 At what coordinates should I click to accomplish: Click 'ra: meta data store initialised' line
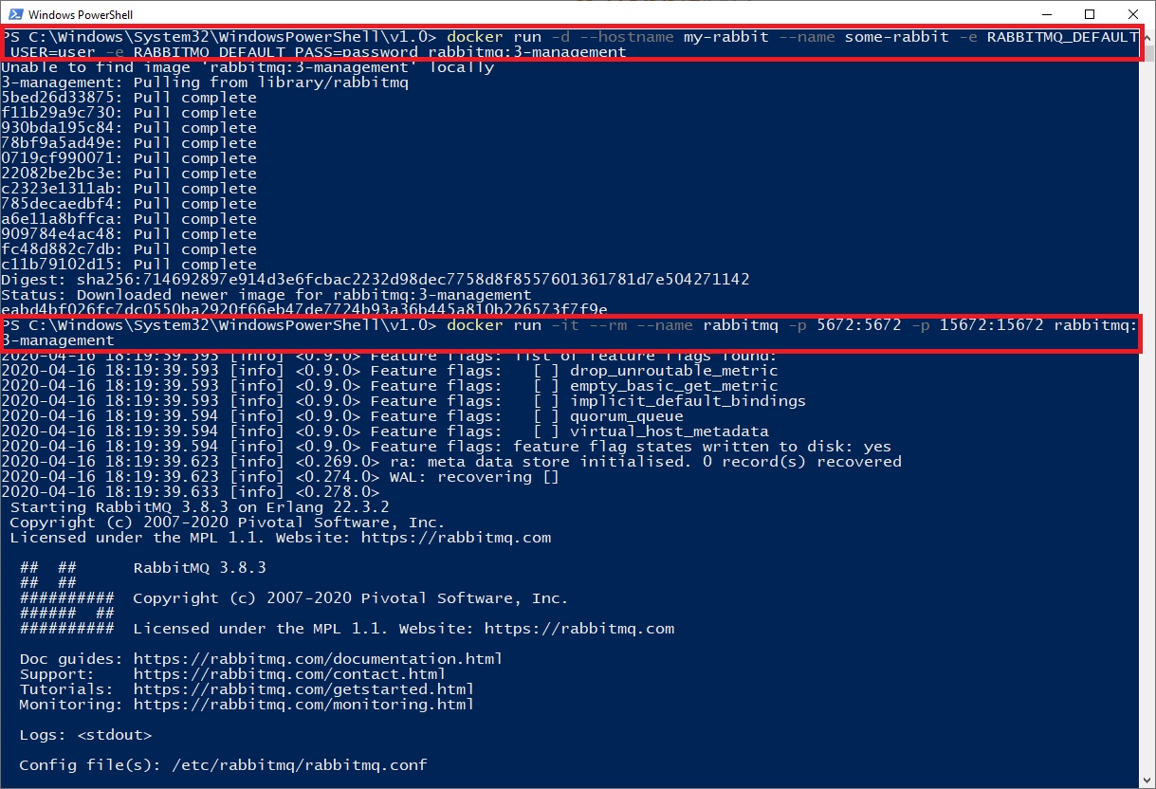pos(451,462)
